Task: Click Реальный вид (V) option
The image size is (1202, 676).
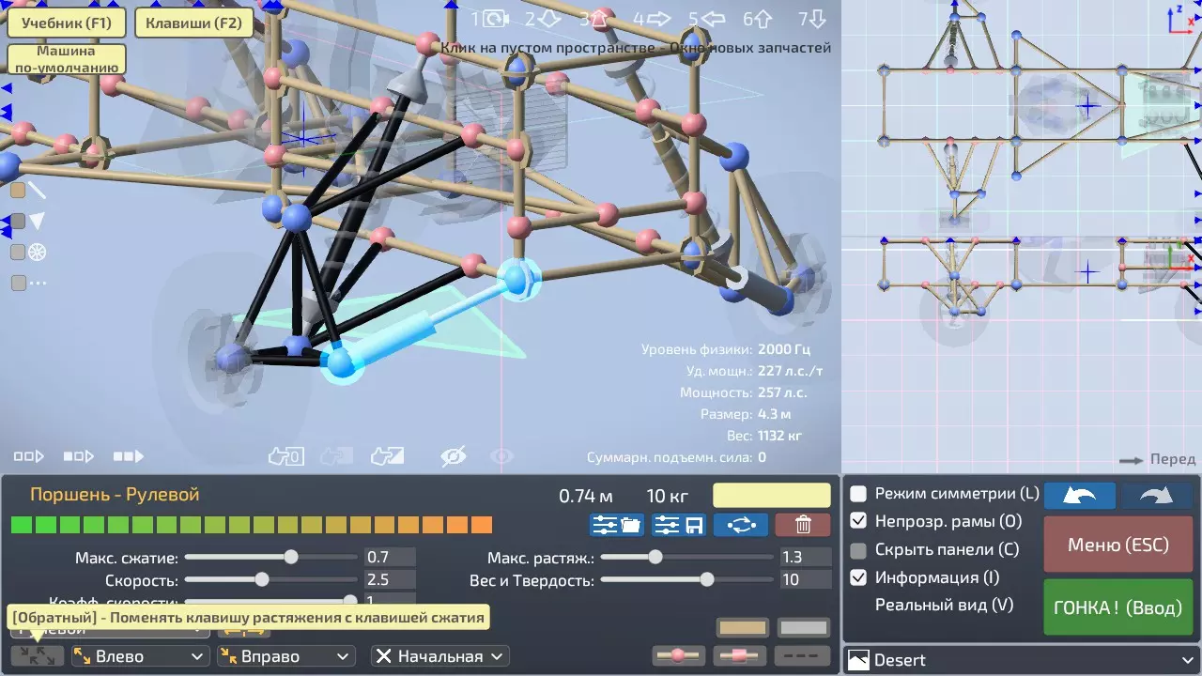Action: coord(945,605)
